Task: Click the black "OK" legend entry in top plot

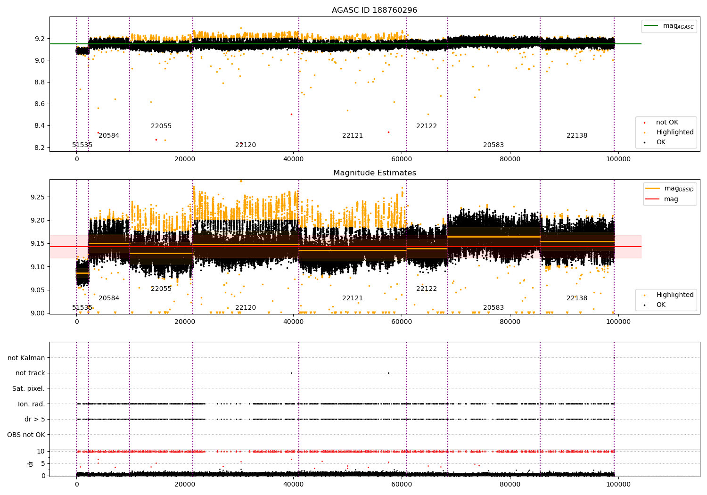Action: pos(661,142)
